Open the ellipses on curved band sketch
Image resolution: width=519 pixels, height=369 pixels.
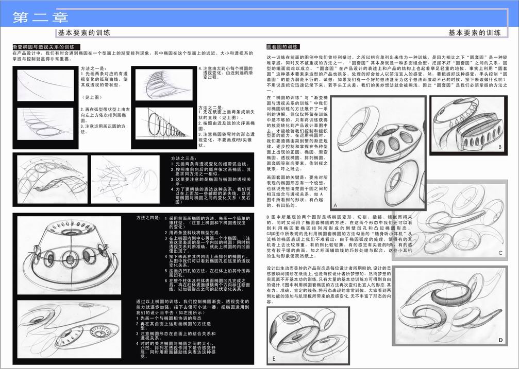[45, 124]
